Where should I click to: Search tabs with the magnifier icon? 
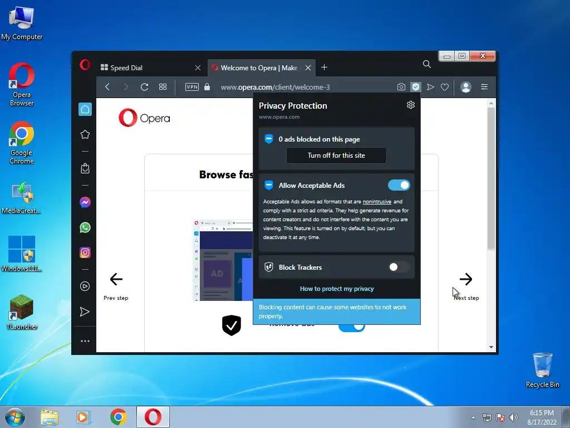[x=427, y=65]
